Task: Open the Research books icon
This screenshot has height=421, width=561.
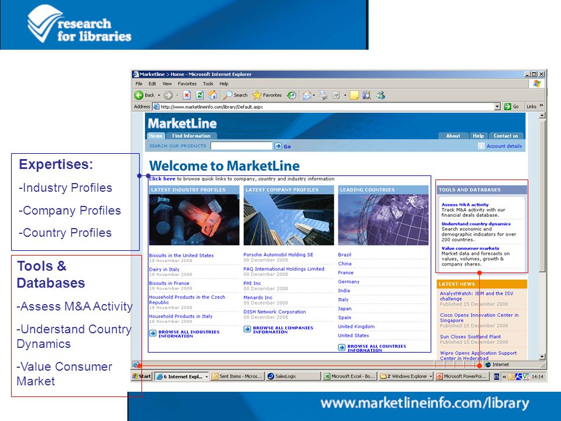Action: (x=367, y=95)
